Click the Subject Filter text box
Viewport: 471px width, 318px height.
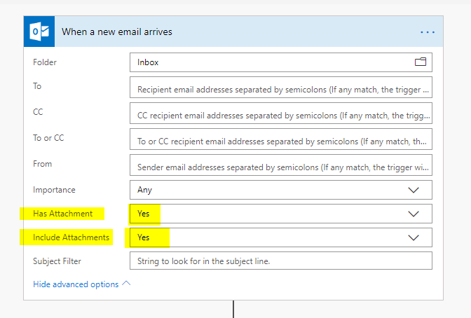pos(280,261)
